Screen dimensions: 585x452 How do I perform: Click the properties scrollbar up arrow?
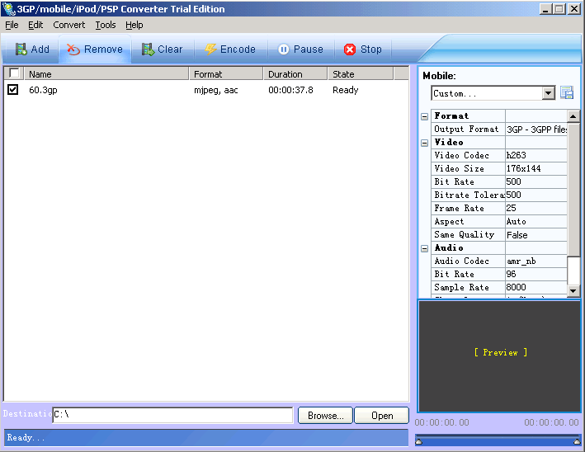573,116
